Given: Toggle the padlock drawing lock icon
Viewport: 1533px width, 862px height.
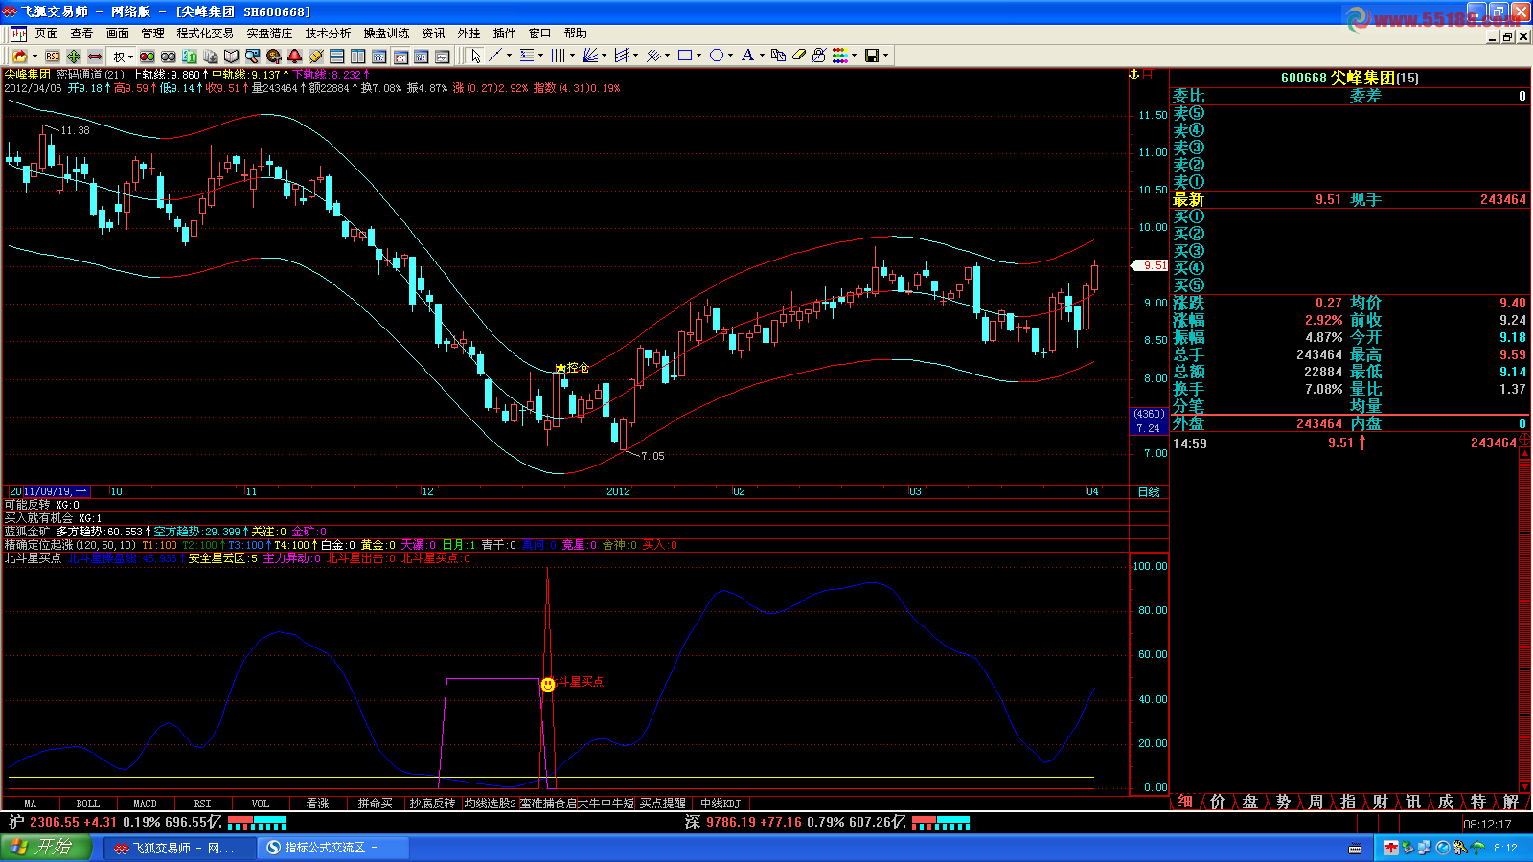Looking at the screenshot, I should pos(818,56).
